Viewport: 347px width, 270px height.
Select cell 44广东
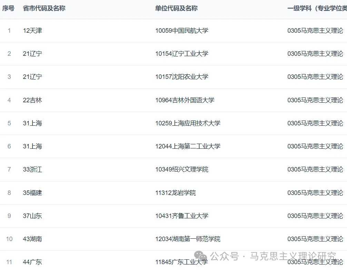pyautogui.click(x=32, y=262)
